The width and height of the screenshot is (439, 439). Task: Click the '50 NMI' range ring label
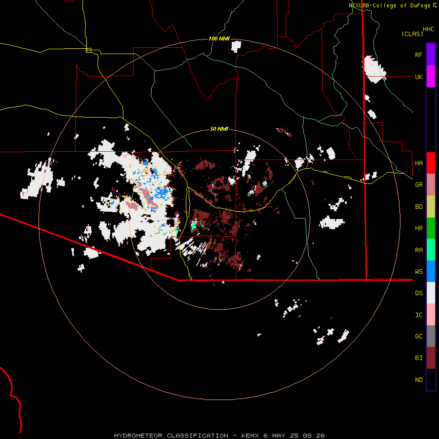click(219, 129)
